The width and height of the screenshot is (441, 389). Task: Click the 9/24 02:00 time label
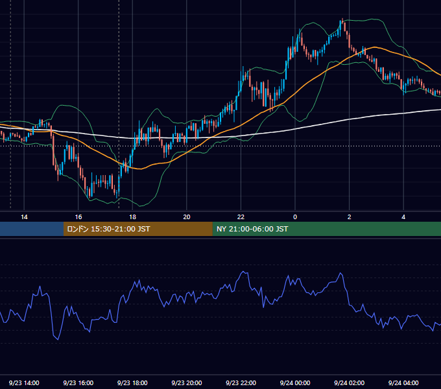click(349, 383)
